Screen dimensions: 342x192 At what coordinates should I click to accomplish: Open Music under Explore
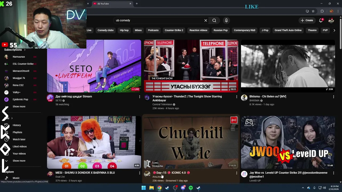click(16, 178)
